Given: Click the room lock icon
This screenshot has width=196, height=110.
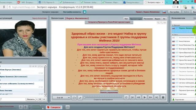Looking at the screenshot, I should (85, 12).
